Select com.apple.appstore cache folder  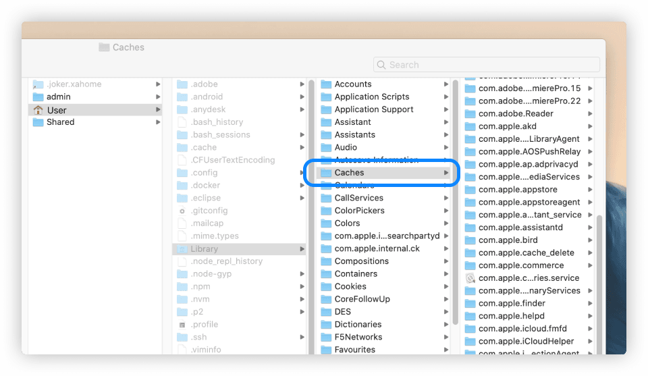pos(518,190)
